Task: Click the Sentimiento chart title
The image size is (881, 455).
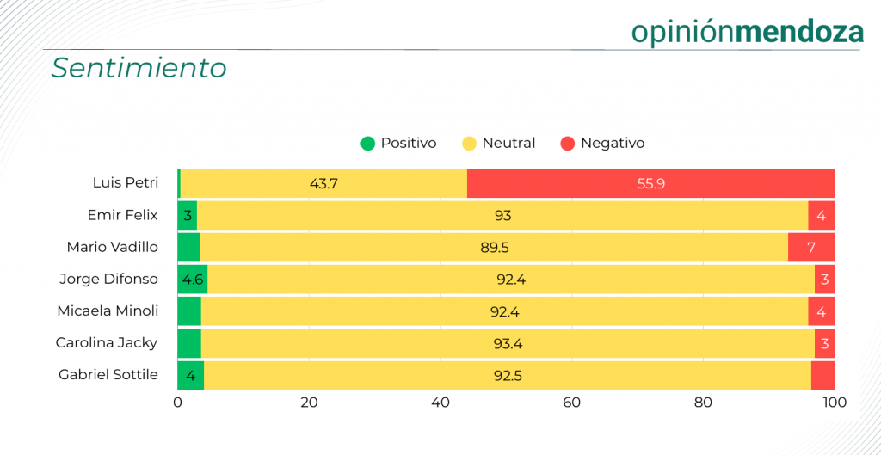Action: coord(139,68)
